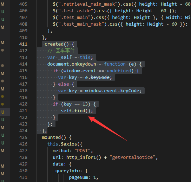Click line number 410 in the gutter
Screen dimensions: 191x182
(x=23, y=38)
